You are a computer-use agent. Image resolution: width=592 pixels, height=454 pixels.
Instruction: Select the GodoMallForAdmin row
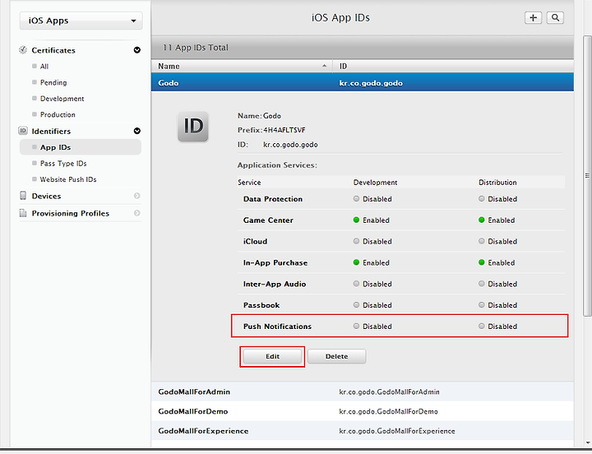[363, 391]
